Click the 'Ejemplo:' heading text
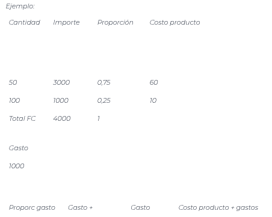Image resolution: width=272 pixels, height=217 pixels. click(x=20, y=7)
